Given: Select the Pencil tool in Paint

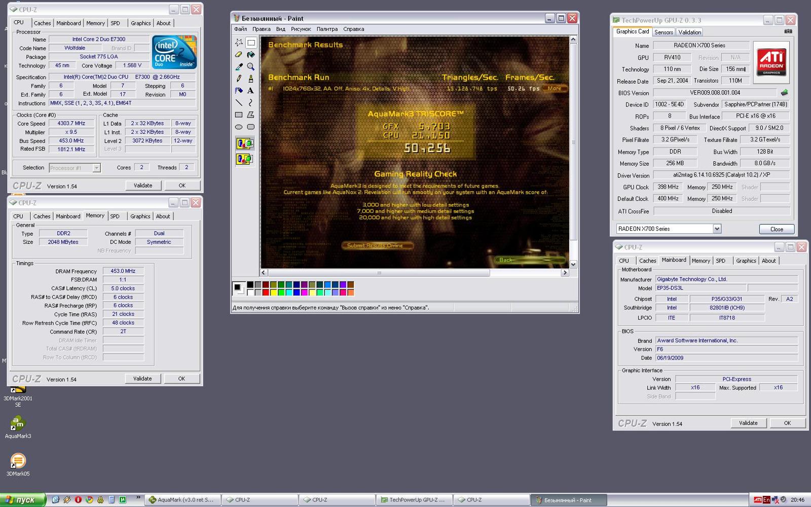Looking at the screenshot, I should click(x=239, y=79).
